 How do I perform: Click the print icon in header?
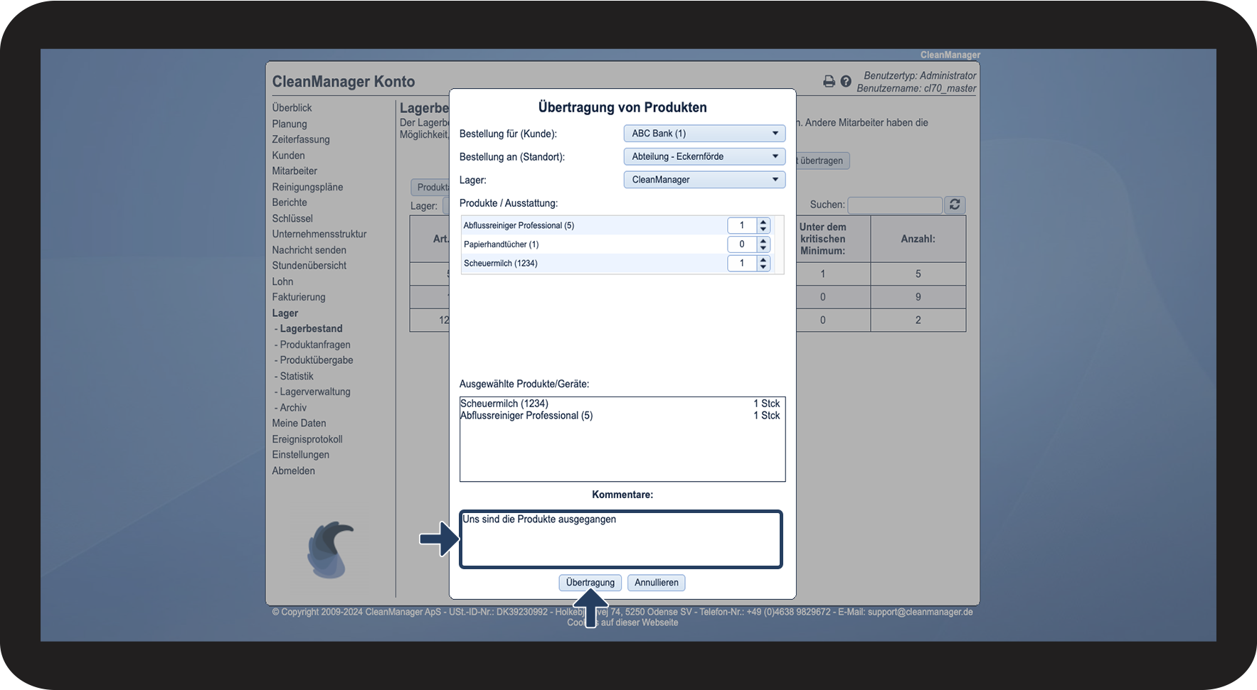click(x=829, y=82)
